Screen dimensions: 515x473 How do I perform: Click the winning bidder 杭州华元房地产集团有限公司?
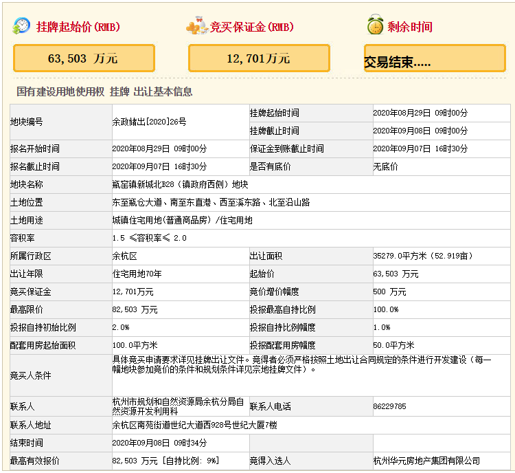point(426,461)
